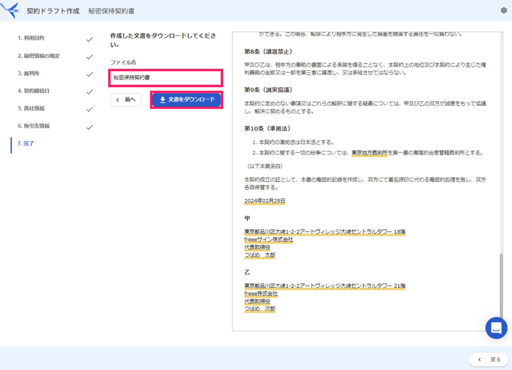Click the 前へ button
The image size is (512, 370).
click(126, 100)
